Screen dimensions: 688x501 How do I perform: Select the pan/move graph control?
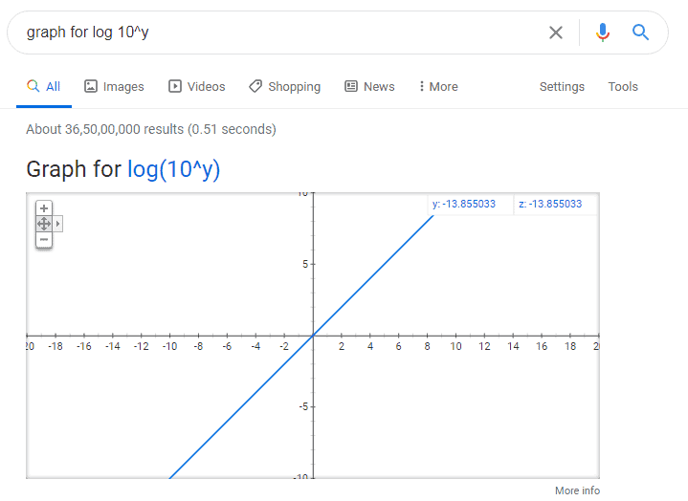pos(44,224)
